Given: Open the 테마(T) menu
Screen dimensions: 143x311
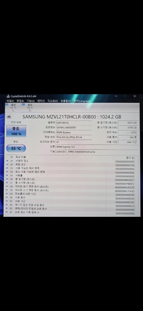Looking at the screenshot, I should click(41, 101).
